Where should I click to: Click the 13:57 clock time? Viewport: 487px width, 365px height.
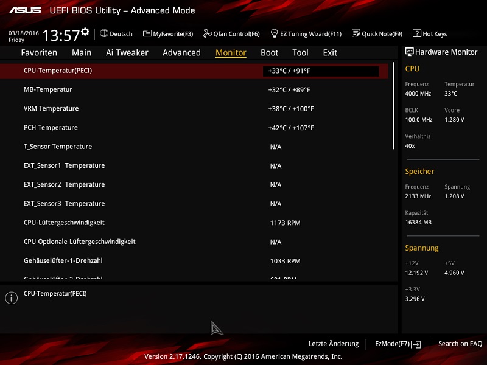(x=61, y=35)
